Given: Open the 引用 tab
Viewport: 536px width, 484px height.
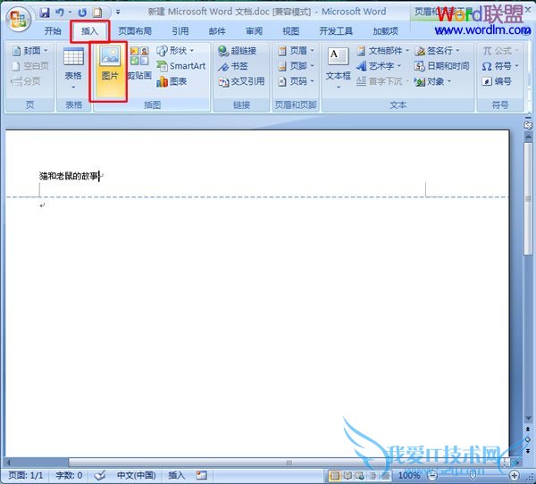Looking at the screenshot, I should (x=180, y=31).
